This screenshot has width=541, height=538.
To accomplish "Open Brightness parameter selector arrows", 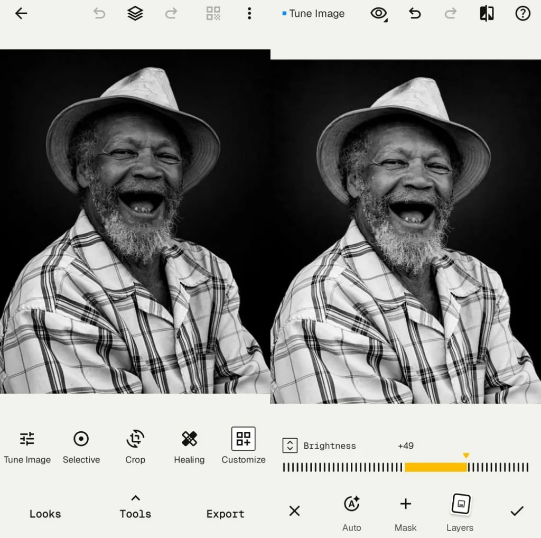I will [290, 446].
